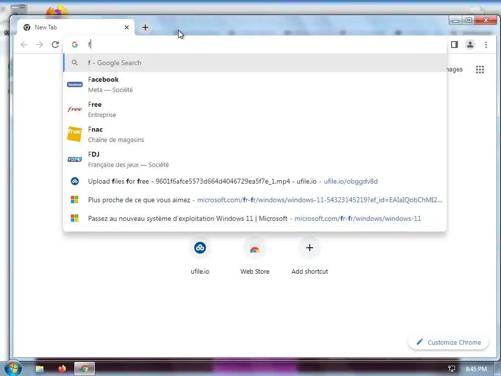Open the Chrome profile avatar
The width and height of the screenshot is (501, 376).
pyautogui.click(x=470, y=45)
